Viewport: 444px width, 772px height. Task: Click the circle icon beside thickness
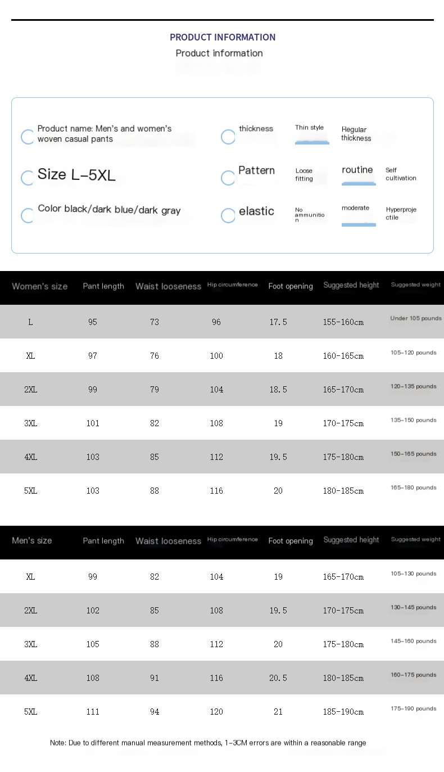click(x=228, y=137)
